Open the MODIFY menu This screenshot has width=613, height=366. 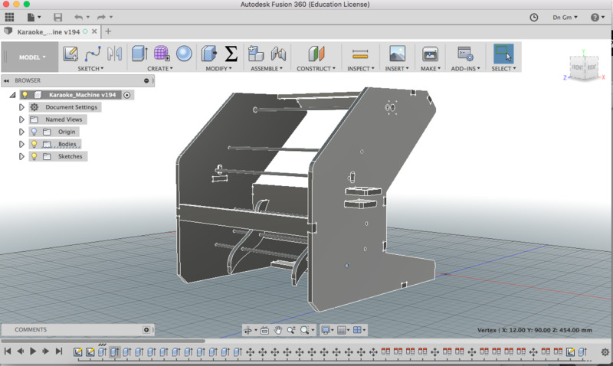218,68
